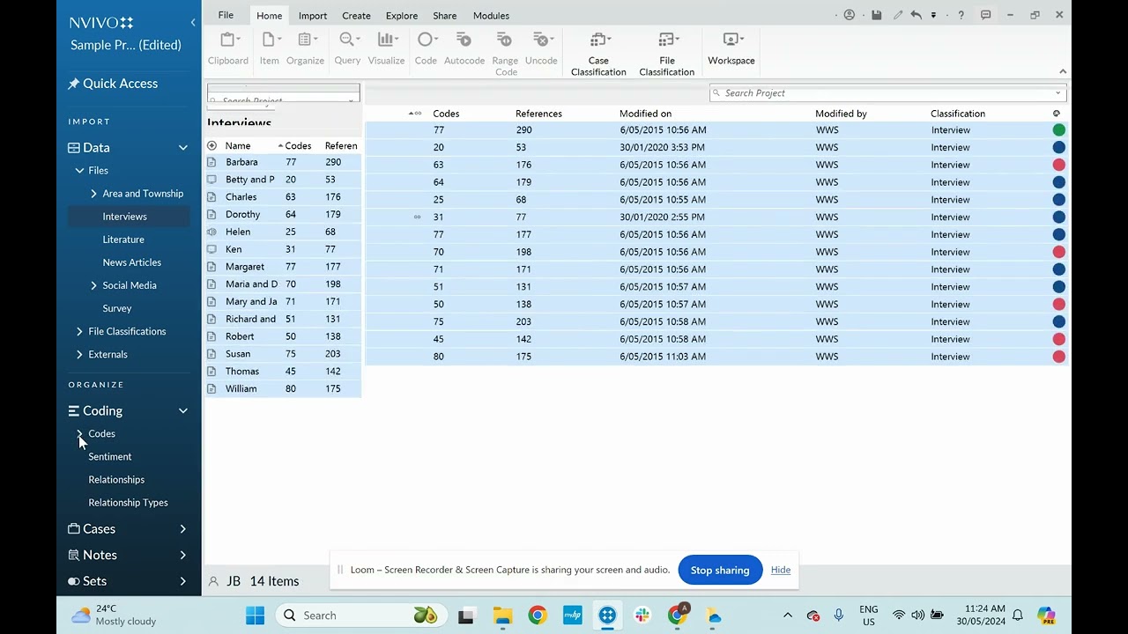Click the colour column header icon

pos(1057,114)
